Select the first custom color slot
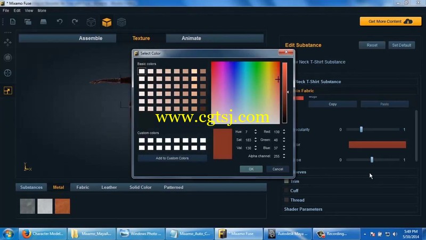This screenshot has height=240, width=426. click(142, 140)
